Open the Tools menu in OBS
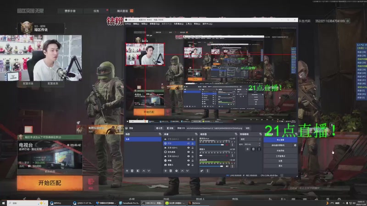Image resolution: width=367 pixels, height=206 pixels. tap(189, 24)
